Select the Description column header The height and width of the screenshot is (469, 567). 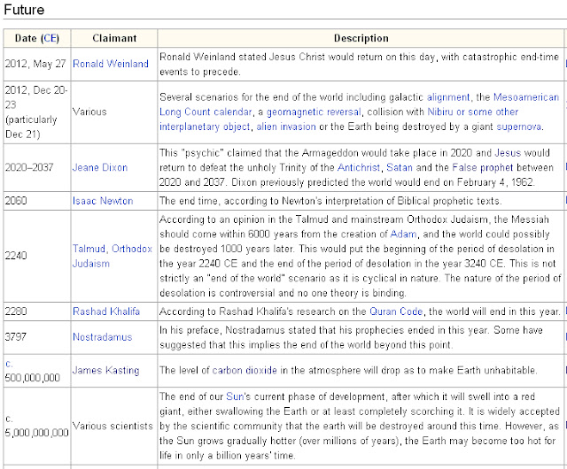tap(361, 38)
